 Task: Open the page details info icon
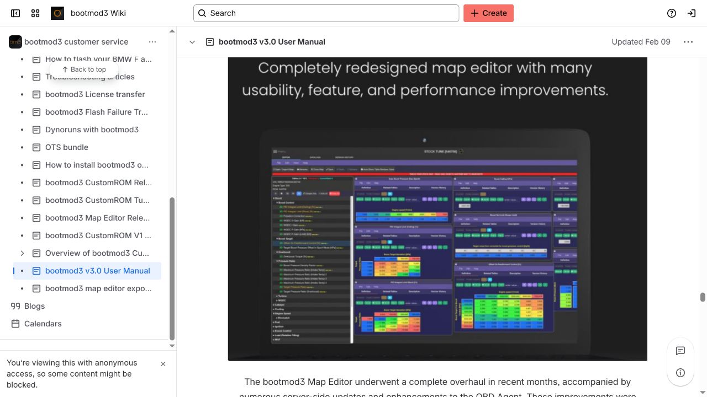[x=680, y=373]
